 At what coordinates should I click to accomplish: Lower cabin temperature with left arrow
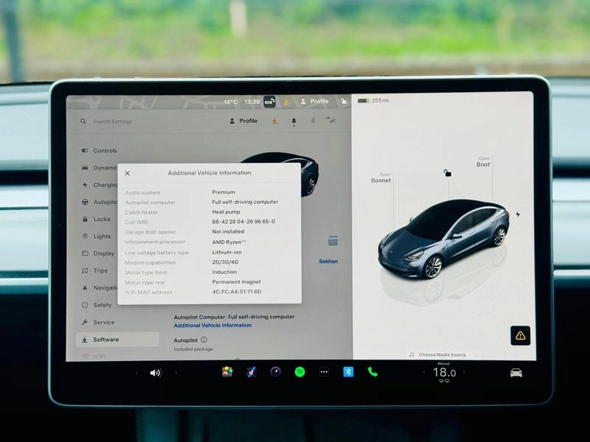423,373
